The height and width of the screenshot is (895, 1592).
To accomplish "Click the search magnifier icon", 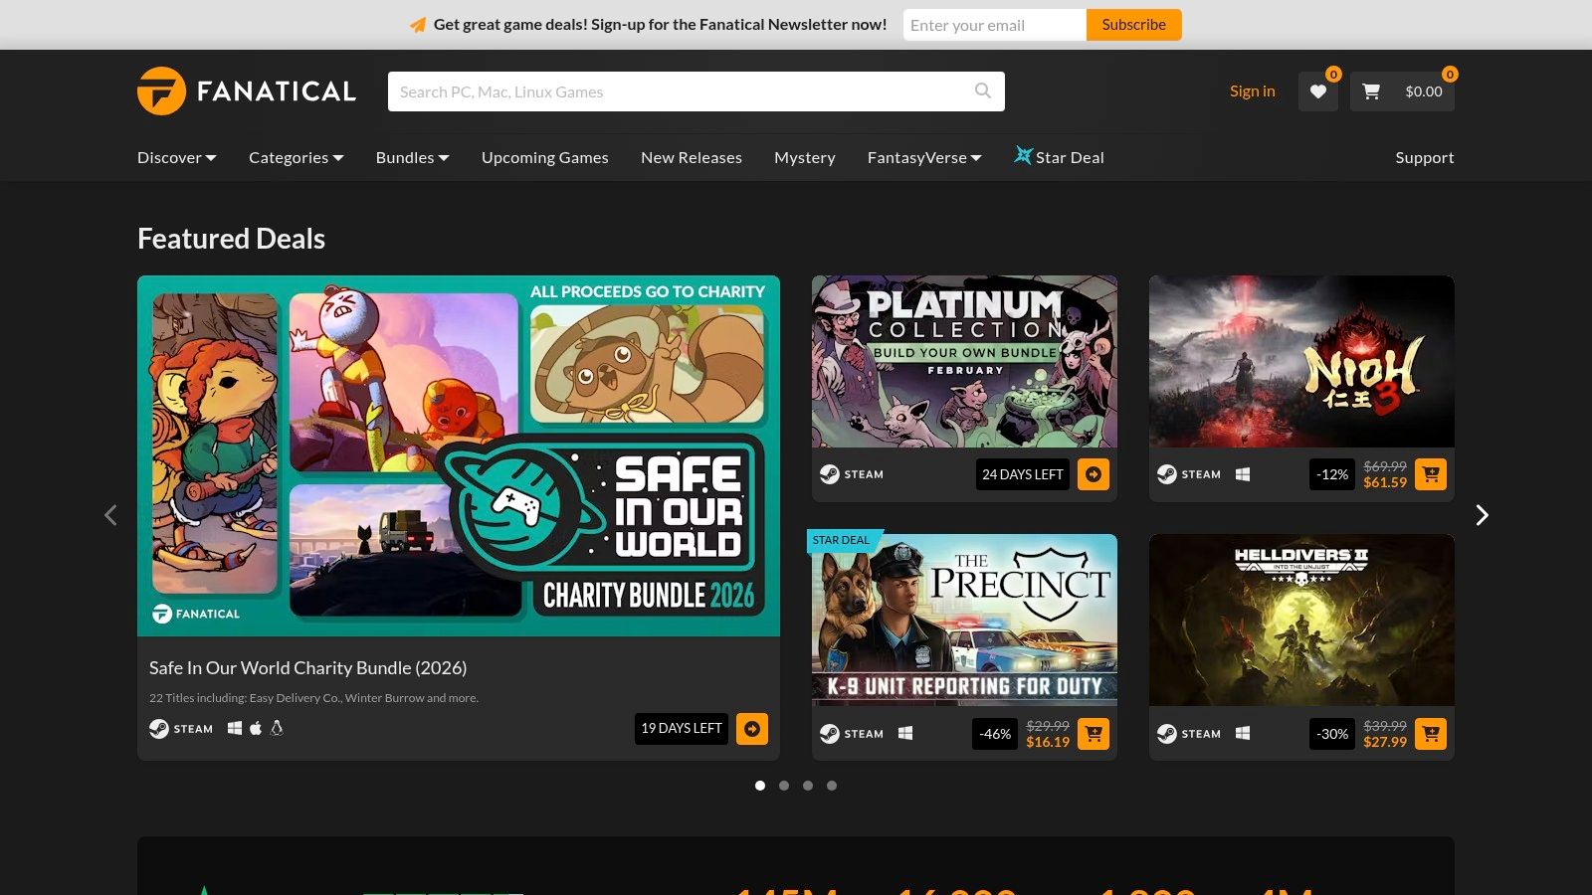I will (983, 91).
